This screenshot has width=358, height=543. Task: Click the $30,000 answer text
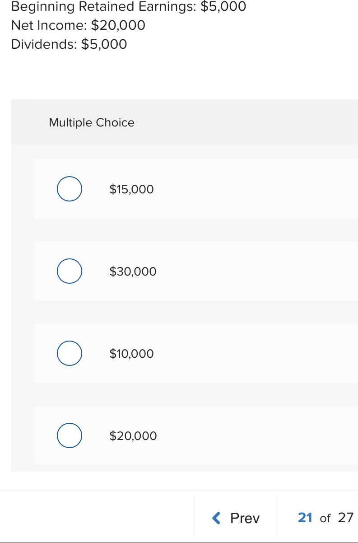(x=133, y=271)
